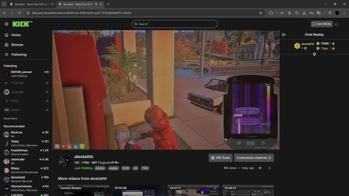Select the mt tag
Viewport: 349px width, 196px height.
[135, 168]
